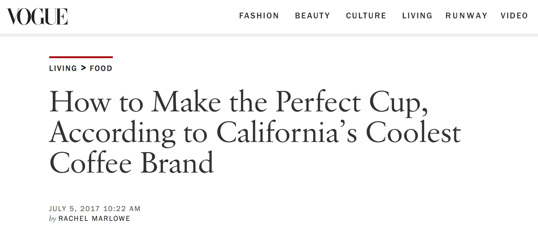Click "Coffee Brand" in the headline

131,163
